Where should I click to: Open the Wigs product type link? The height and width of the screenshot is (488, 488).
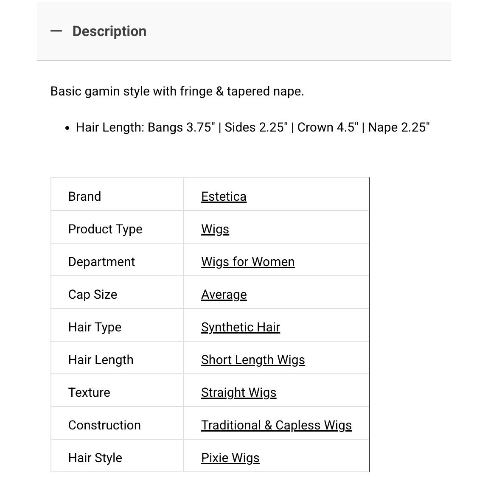pyautogui.click(x=215, y=230)
